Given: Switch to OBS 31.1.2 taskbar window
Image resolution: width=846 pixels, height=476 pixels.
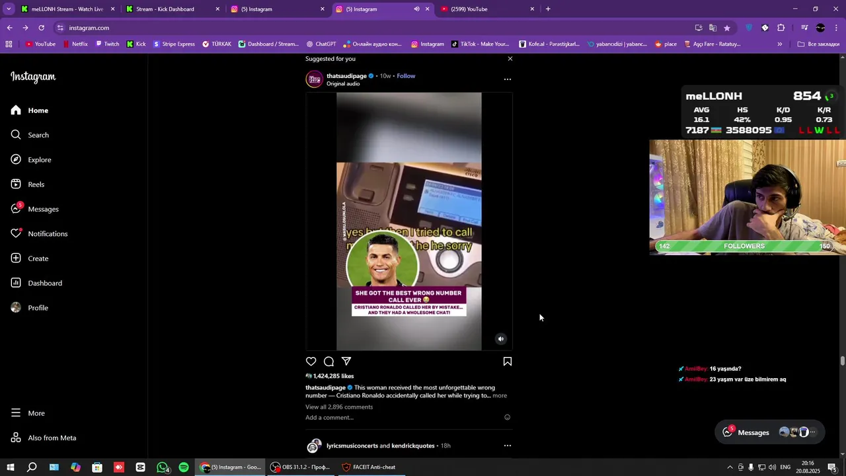Looking at the screenshot, I should tap(300, 467).
